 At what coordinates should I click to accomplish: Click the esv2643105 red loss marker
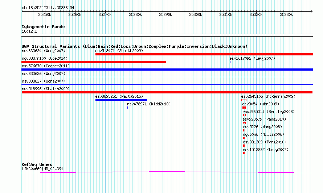coord(244,100)
